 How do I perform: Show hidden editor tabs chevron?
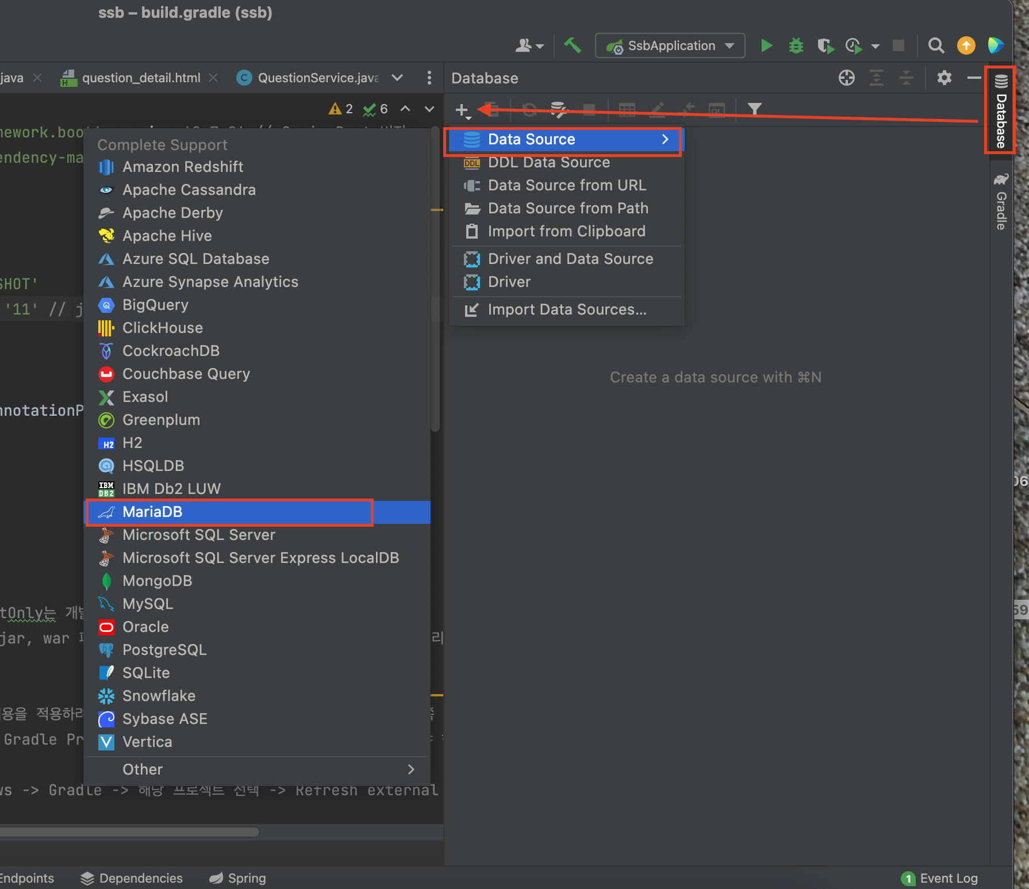[x=397, y=78]
